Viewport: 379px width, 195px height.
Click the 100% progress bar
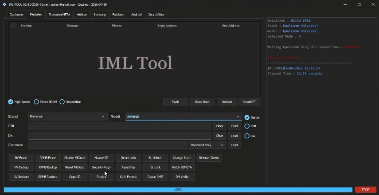[x=178, y=190]
